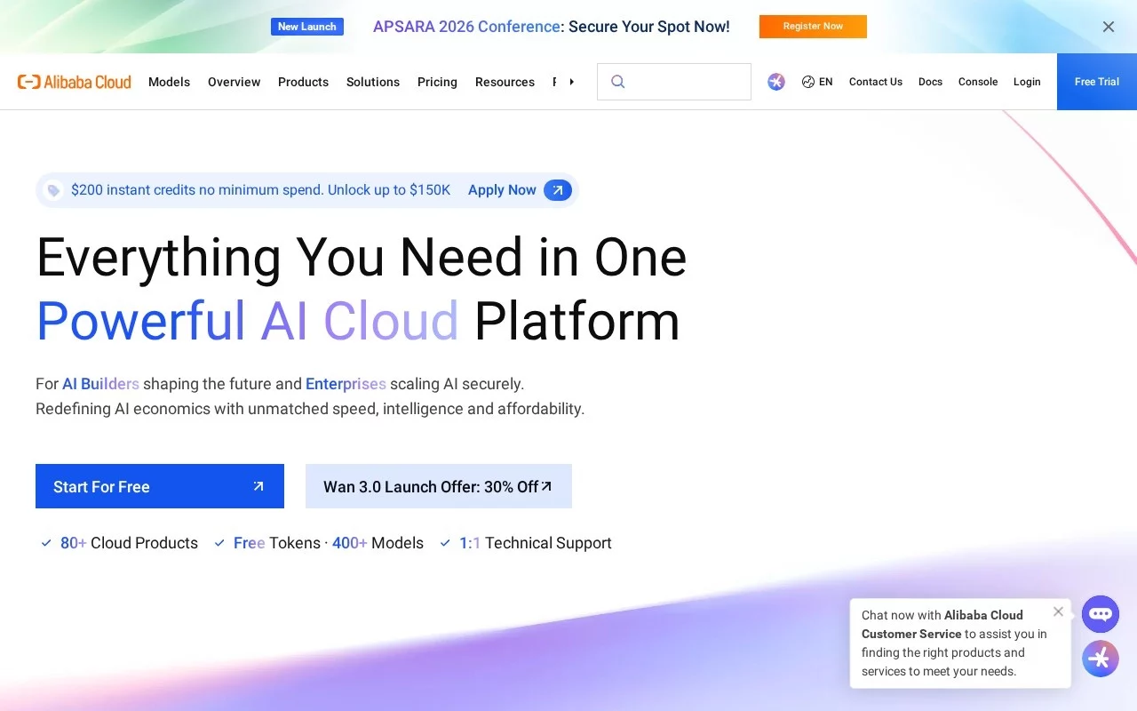Click the search magnifier icon
Image resolution: width=1137 pixels, height=711 pixels.
(618, 82)
